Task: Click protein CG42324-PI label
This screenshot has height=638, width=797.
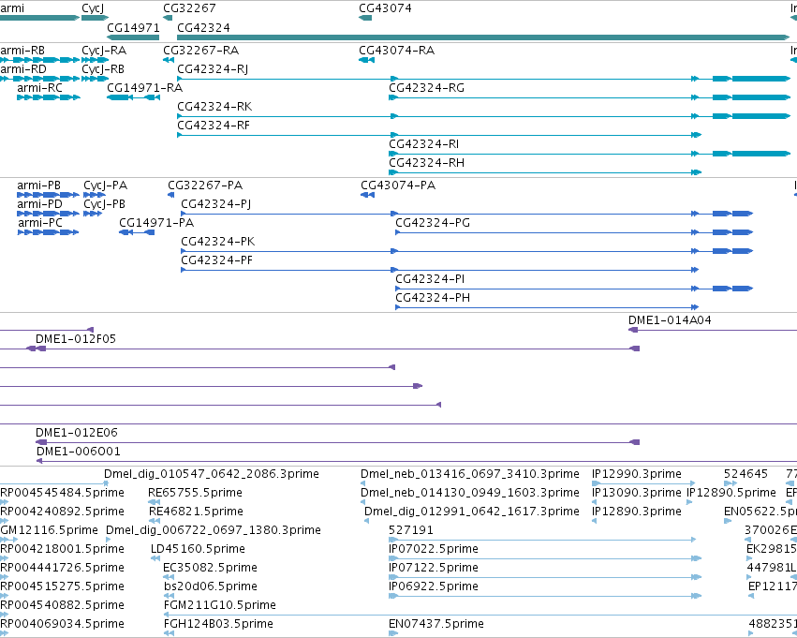Action: (x=430, y=279)
